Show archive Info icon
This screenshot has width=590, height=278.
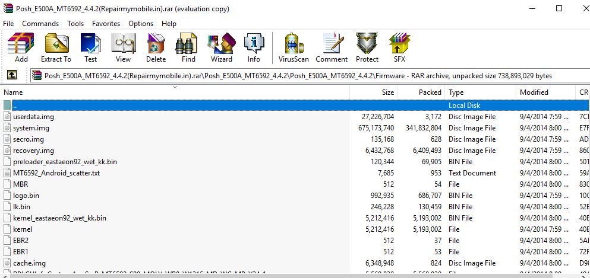[x=254, y=47]
